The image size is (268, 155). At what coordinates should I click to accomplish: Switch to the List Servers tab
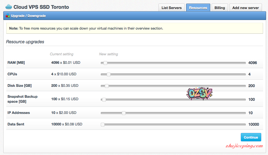pos(171,8)
